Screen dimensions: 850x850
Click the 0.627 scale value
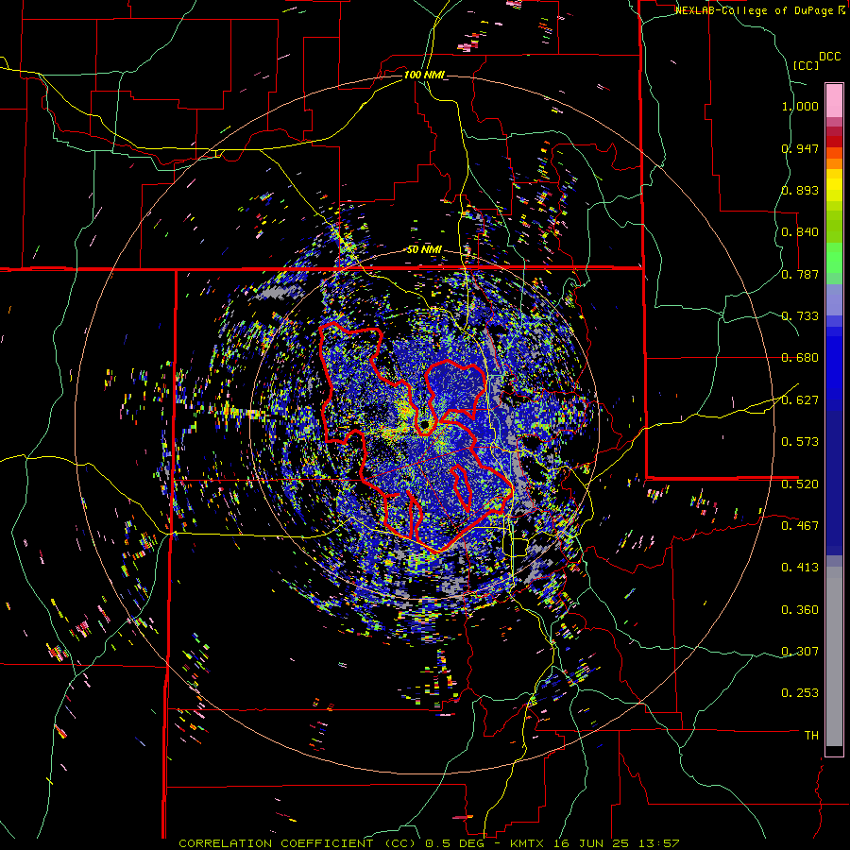[x=800, y=400]
